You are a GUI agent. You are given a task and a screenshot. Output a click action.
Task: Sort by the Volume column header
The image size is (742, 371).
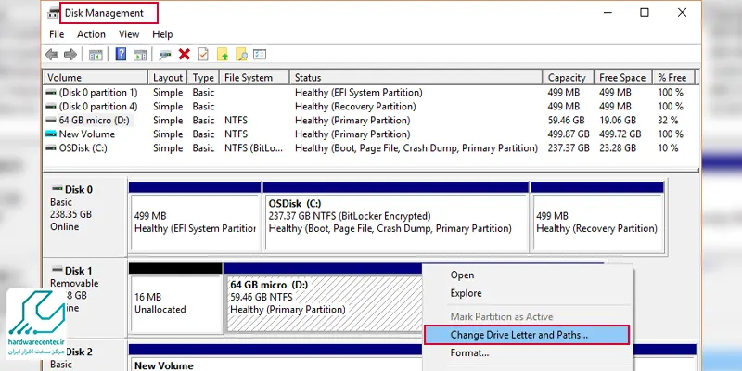tap(96, 78)
